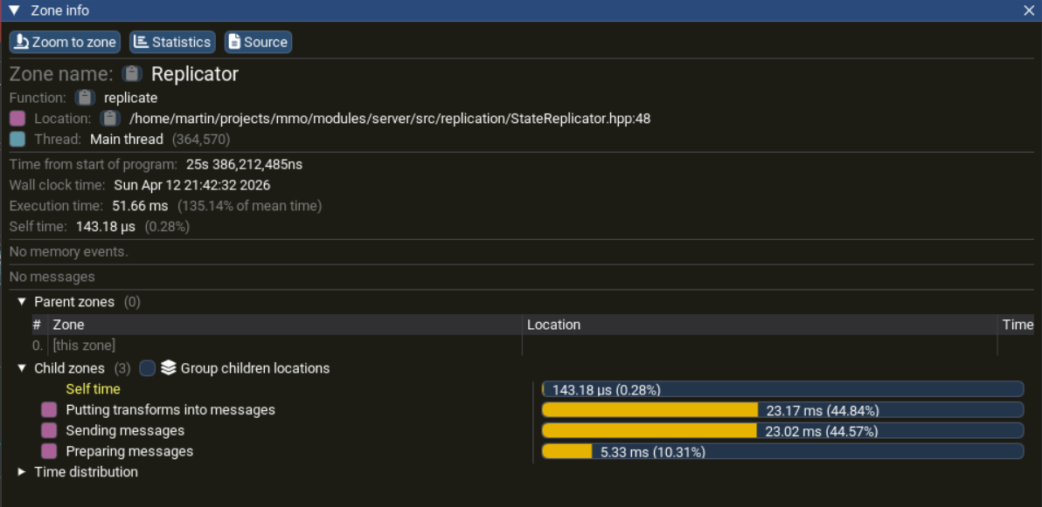This screenshot has height=507, width=1042.
Task: Click the Self time row label
Action: click(93, 389)
